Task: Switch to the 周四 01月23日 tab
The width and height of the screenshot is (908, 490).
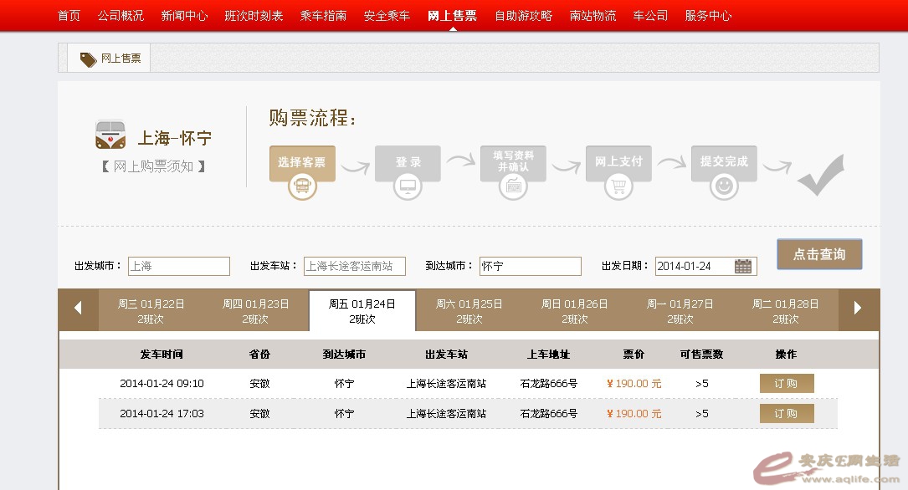Action: coord(256,310)
